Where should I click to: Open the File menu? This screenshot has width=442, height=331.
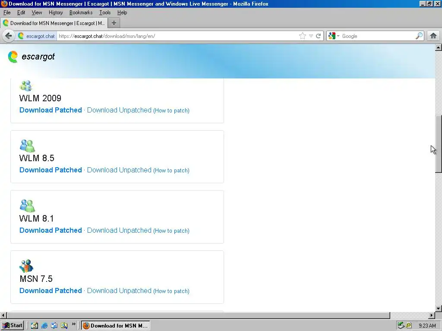pos(7,12)
